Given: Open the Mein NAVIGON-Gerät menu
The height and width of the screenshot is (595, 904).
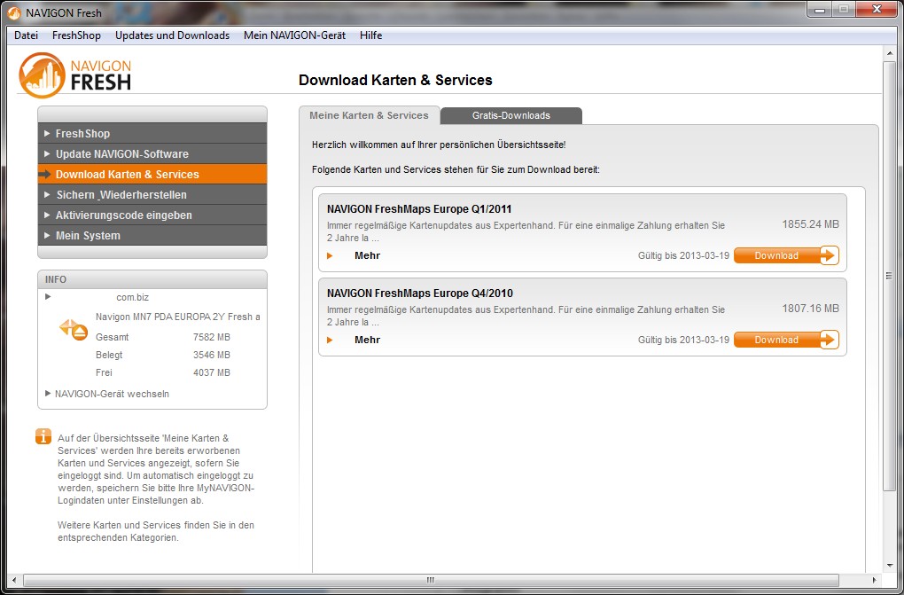Looking at the screenshot, I should point(294,35).
